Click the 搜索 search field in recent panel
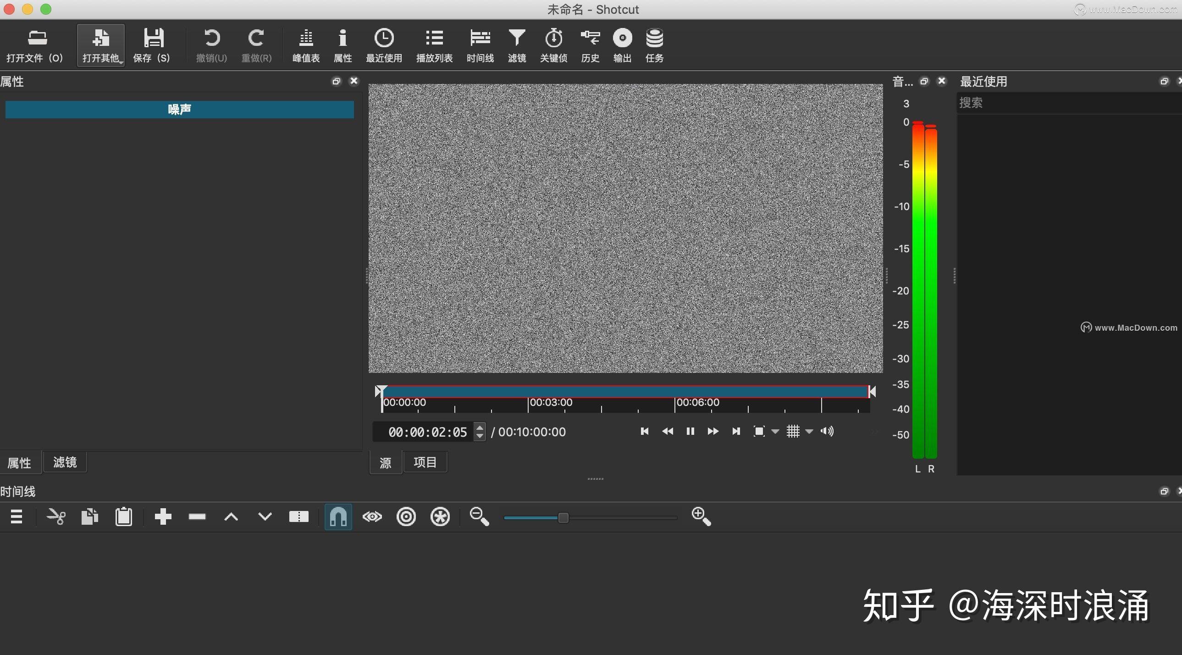The height and width of the screenshot is (655, 1182). [x=1069, y=103]
